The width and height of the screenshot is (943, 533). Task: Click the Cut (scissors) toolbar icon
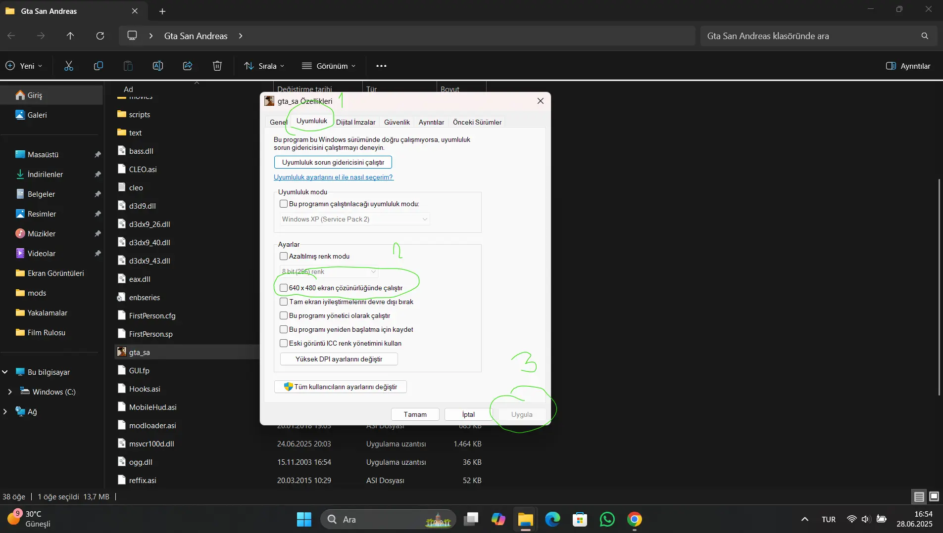(x=69, y=66)
